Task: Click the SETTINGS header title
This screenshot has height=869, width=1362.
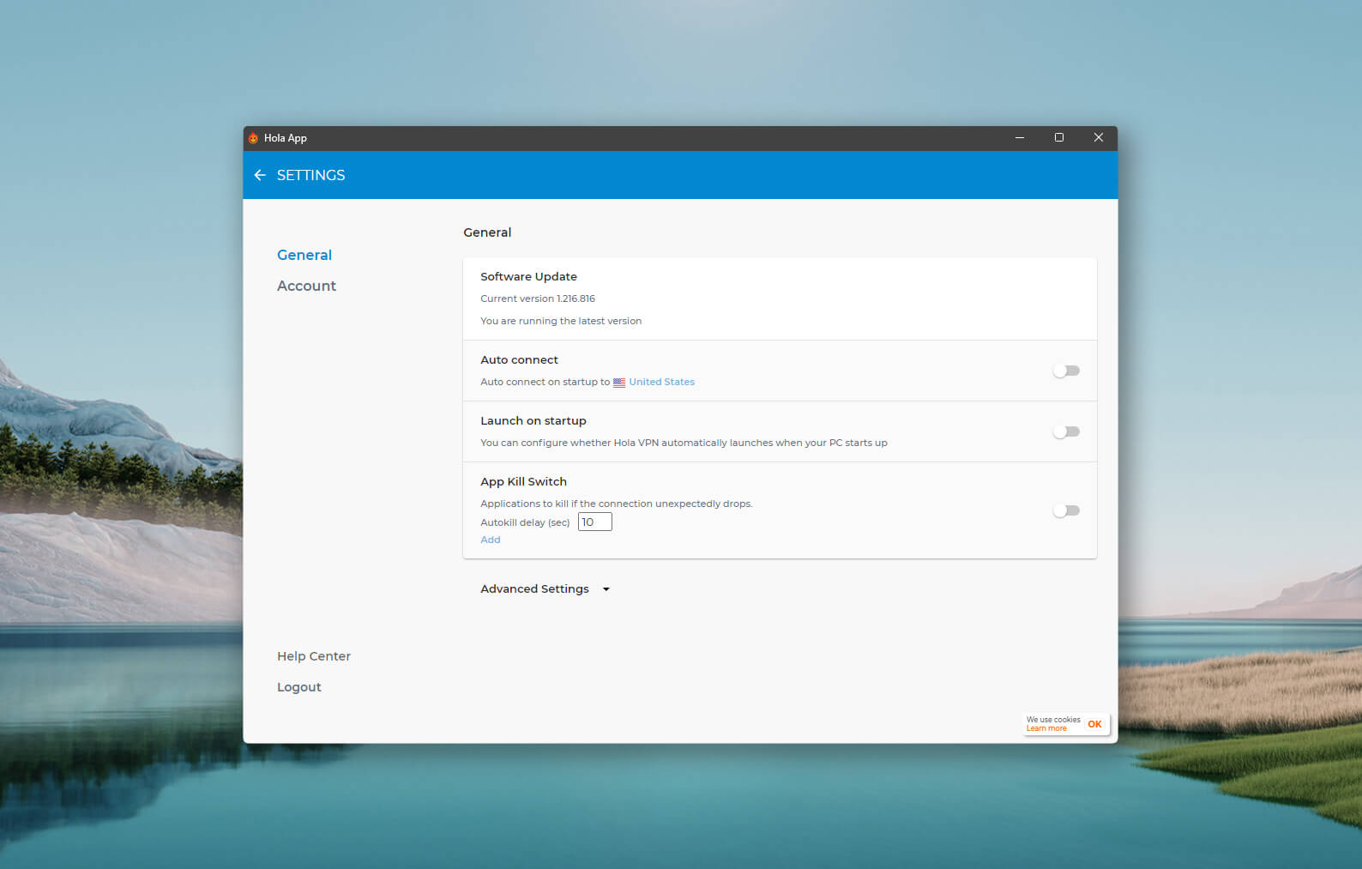Action: 311,175
